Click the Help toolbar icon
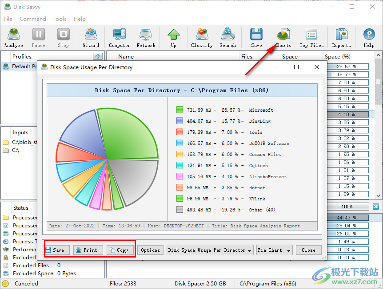This screenshot has height=289, width=383. pos(369,38)
